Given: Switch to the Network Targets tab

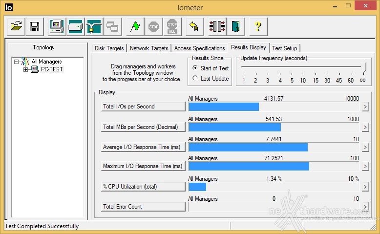Looking at the screenshot, I should tap(149, 48).
